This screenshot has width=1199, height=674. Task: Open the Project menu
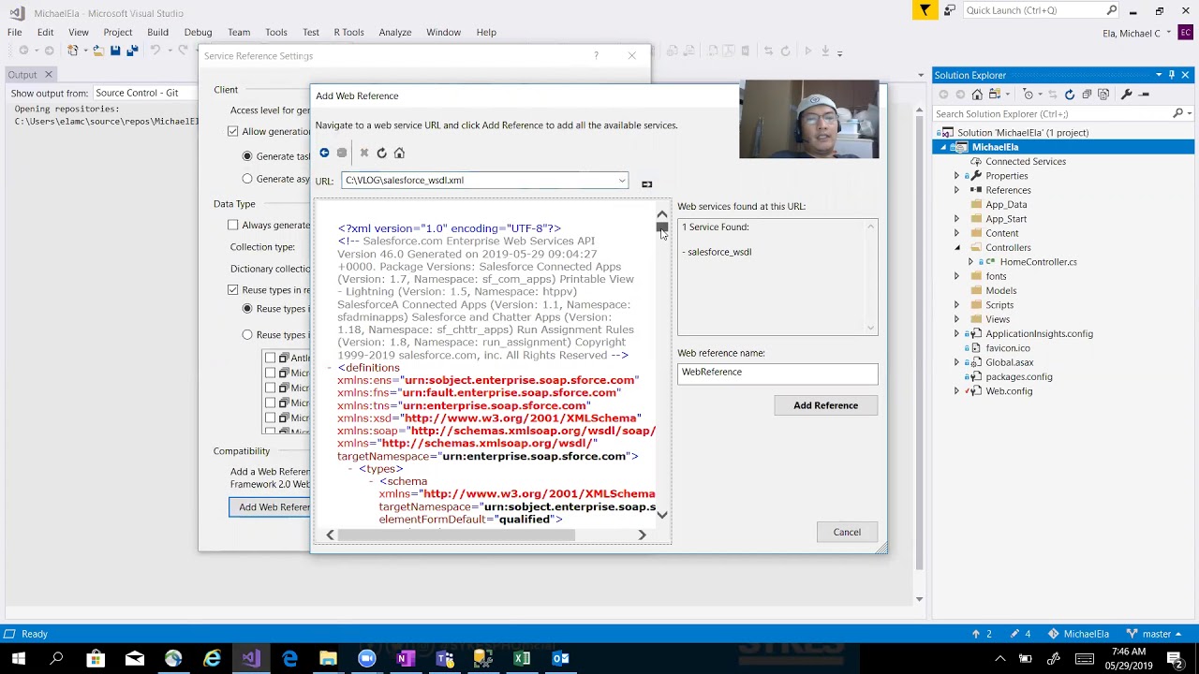click(118, 32)
